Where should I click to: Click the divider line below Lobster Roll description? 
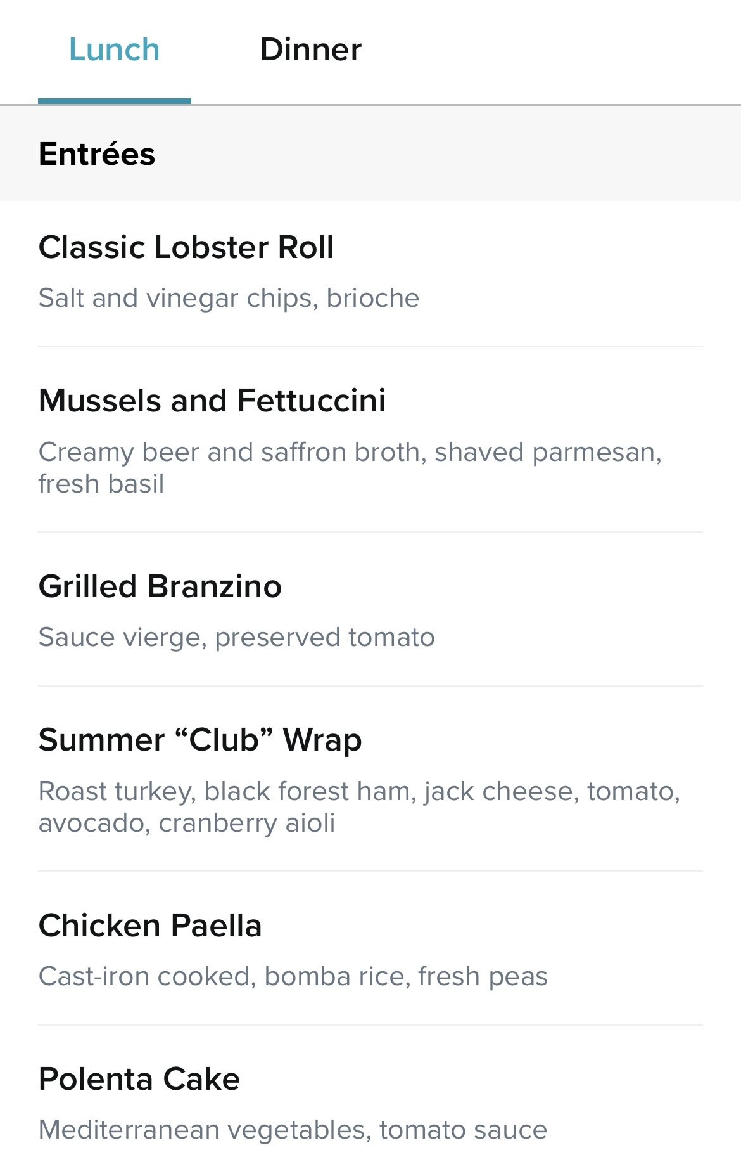(370, 347)
